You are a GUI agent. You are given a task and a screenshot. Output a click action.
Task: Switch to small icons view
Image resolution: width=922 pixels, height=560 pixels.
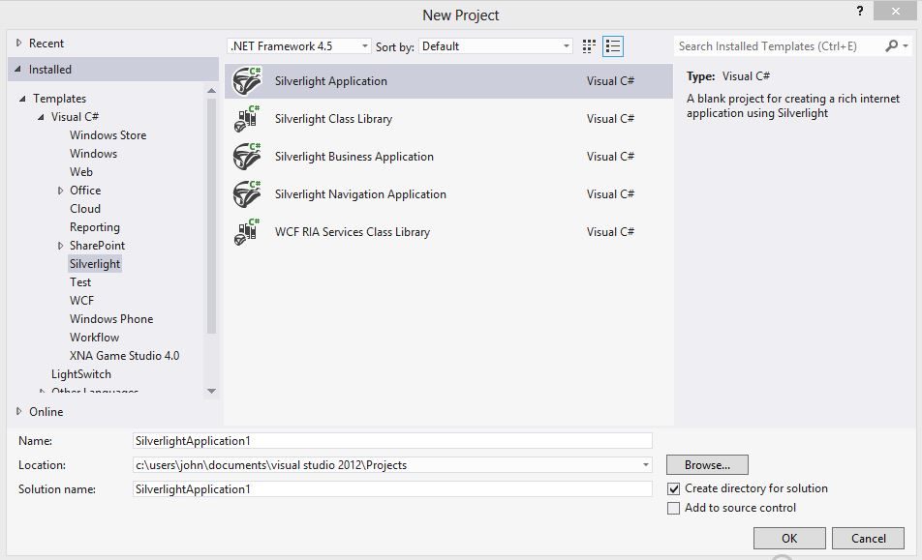pos(589,46)
